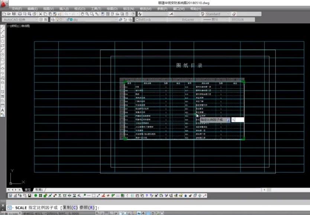Image resolution: width=310 pixels, height=215 pixels.
Task: Open the 帮助(H) menu
Action: 196,9
